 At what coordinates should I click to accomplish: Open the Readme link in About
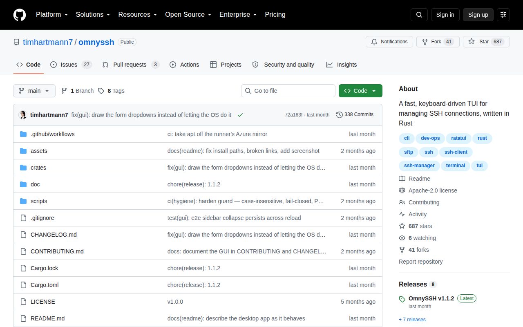(x=415, y=179)
